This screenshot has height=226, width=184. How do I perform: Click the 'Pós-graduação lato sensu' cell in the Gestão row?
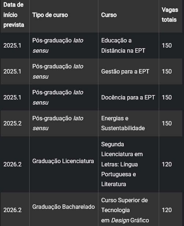(64, 71)
